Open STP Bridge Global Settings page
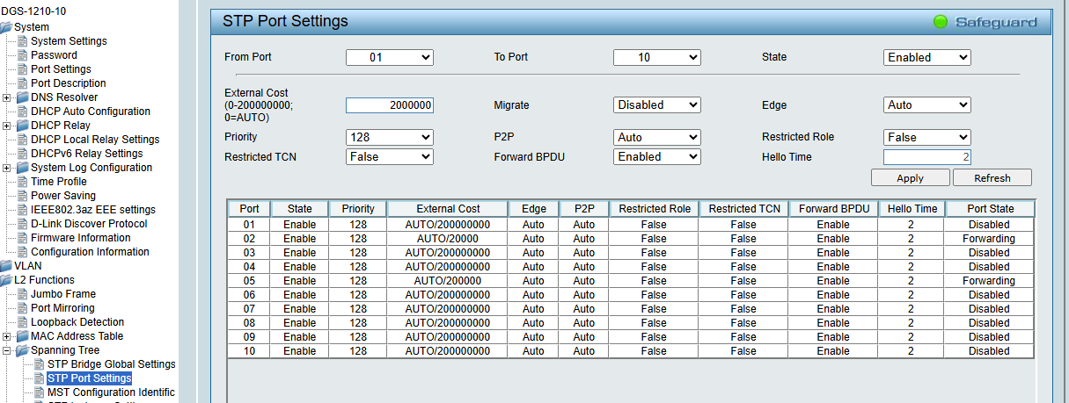This screenshot has height=403, width=1069. click(x=111, y=364)
